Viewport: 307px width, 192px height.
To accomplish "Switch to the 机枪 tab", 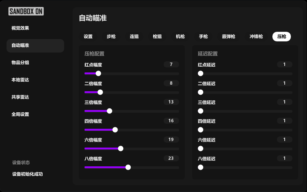I will pyautogui.click(x=180, y=36).
